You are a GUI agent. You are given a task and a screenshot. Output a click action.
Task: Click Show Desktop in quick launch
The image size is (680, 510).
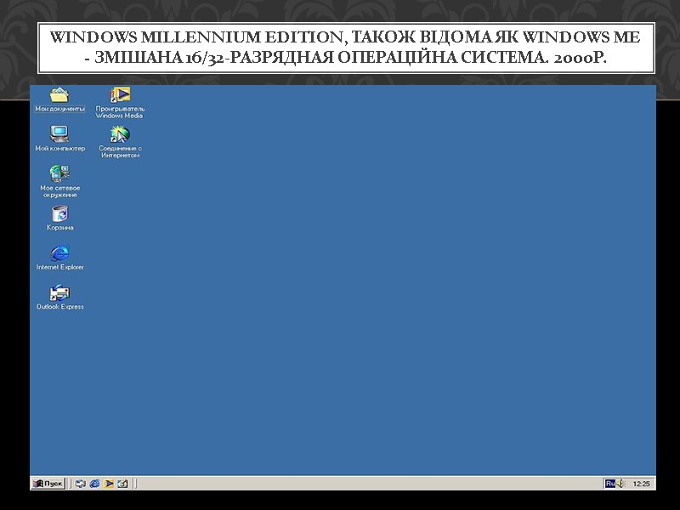(80, 482)
